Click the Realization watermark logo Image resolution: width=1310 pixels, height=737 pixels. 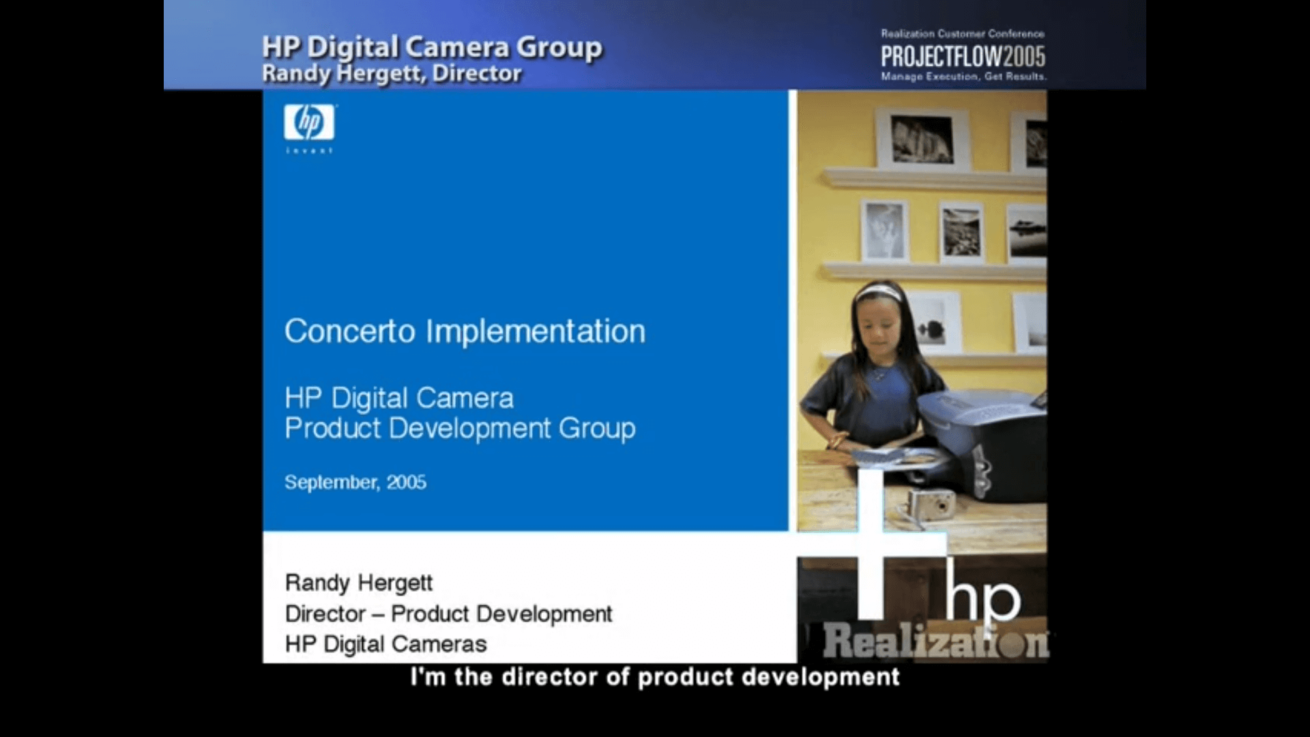pyautogui.click(x=935, y=643)
